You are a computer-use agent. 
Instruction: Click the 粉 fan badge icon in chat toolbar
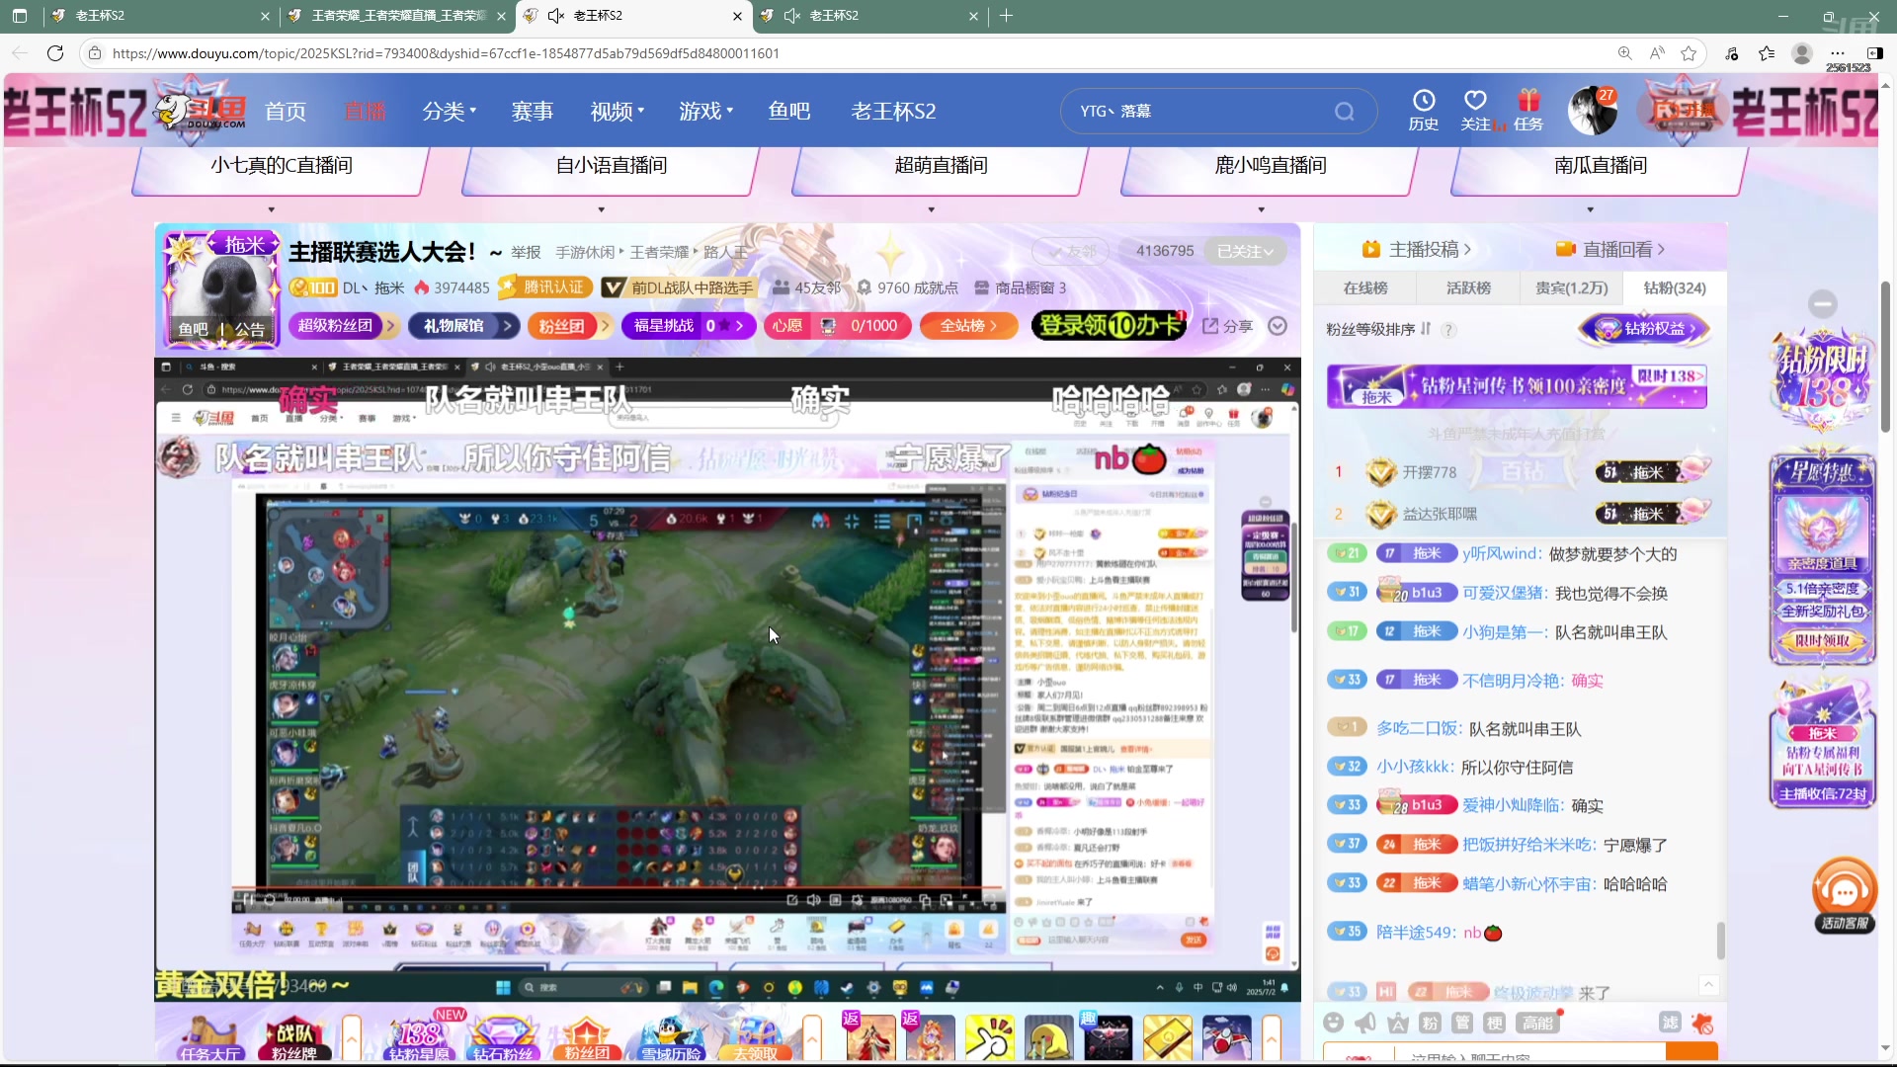click(x=1430, y=1023)
